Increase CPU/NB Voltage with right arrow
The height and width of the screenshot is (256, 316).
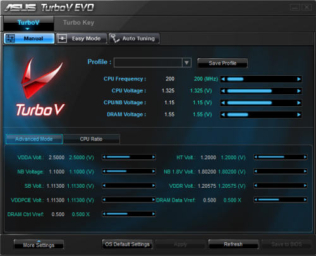point(299,103)
